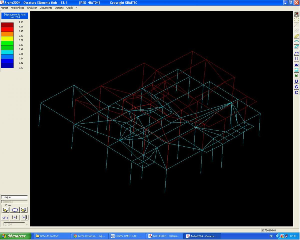Viewport: 300px width, 240px height.
Task: Click the orange 0.83 legend swatch
Action: [7, 34]
